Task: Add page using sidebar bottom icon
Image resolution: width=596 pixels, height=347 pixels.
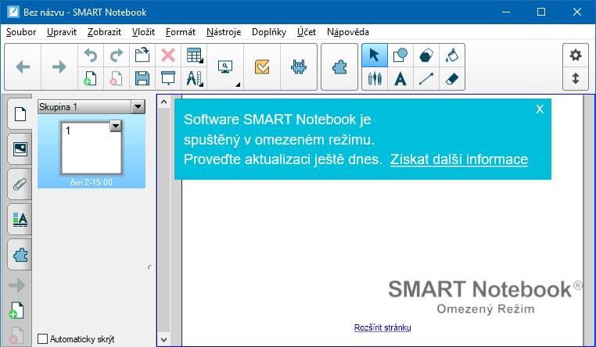Action: point(16,310)
